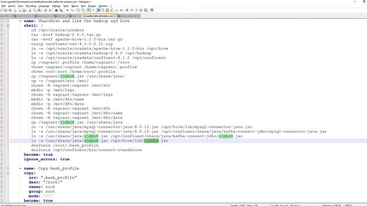
Task: Toggle Word Wrap in the toolbar
Action: tap(89, 10)
